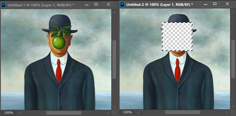Click the green apple in Untitled-1 canvas

[x=59, y=42]
